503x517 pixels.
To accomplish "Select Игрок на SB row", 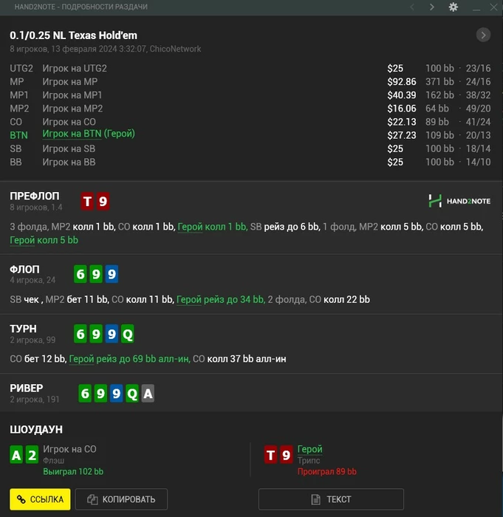I will (250, 148).
